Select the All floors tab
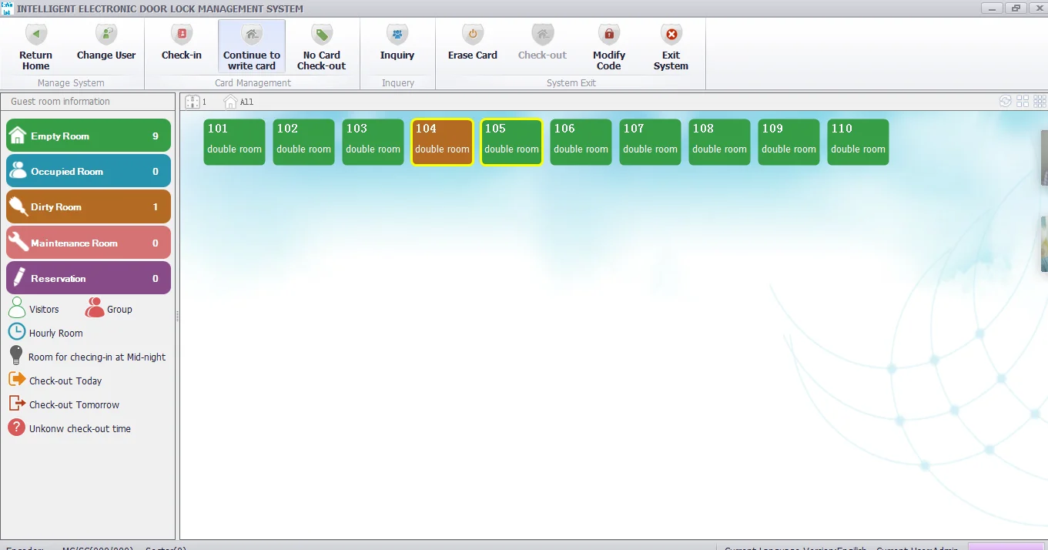 [x=239, y=102]
